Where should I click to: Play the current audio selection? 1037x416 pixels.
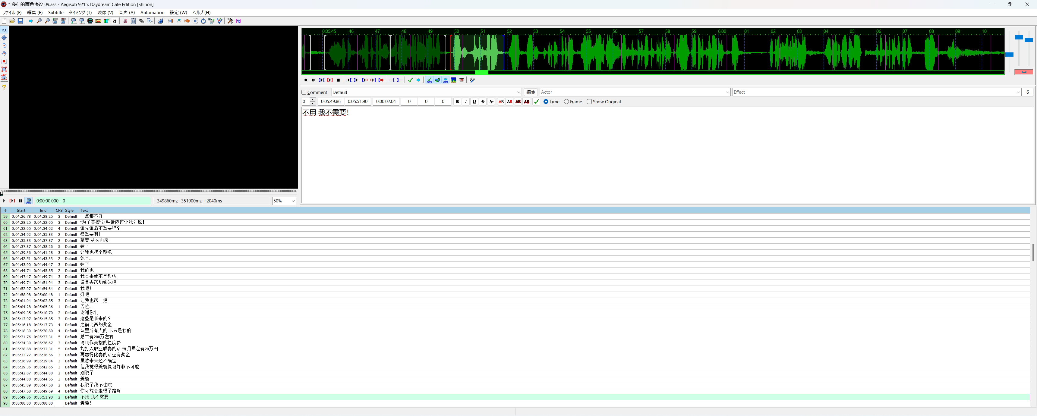(x=330, y=80)
